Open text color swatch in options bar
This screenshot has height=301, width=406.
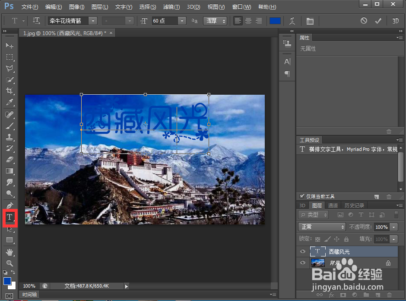[275, 21]
